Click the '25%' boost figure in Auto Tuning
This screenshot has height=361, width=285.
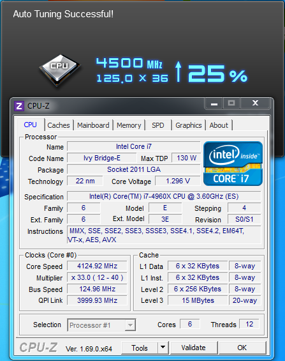tap(217, 74)
